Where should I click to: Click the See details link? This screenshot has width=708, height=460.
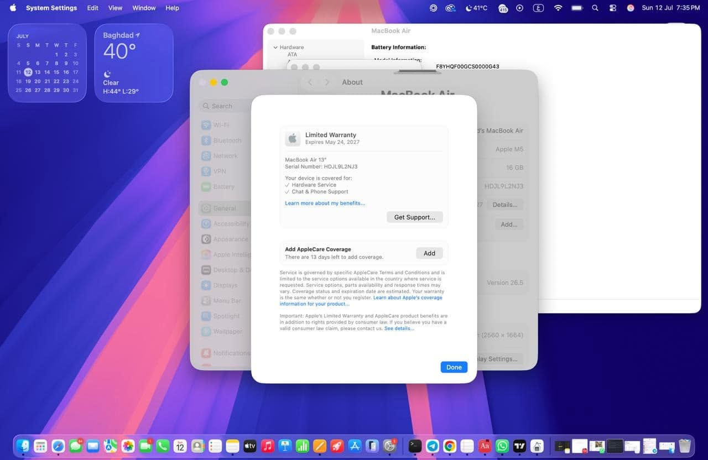[x=399, y=328]
